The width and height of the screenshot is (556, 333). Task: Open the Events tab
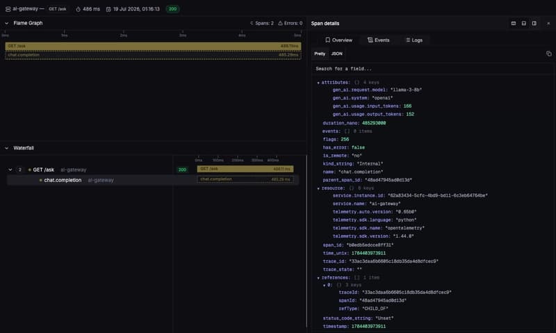[x=378, y=40]
